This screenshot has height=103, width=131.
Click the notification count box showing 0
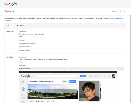pos(102,76)
